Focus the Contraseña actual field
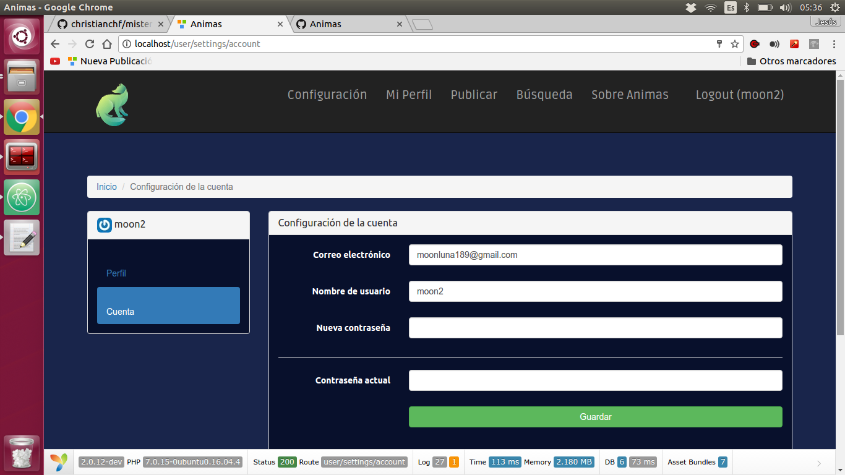Image resolution: width=845 pixels, height=475 pixels. coord(596,380)
